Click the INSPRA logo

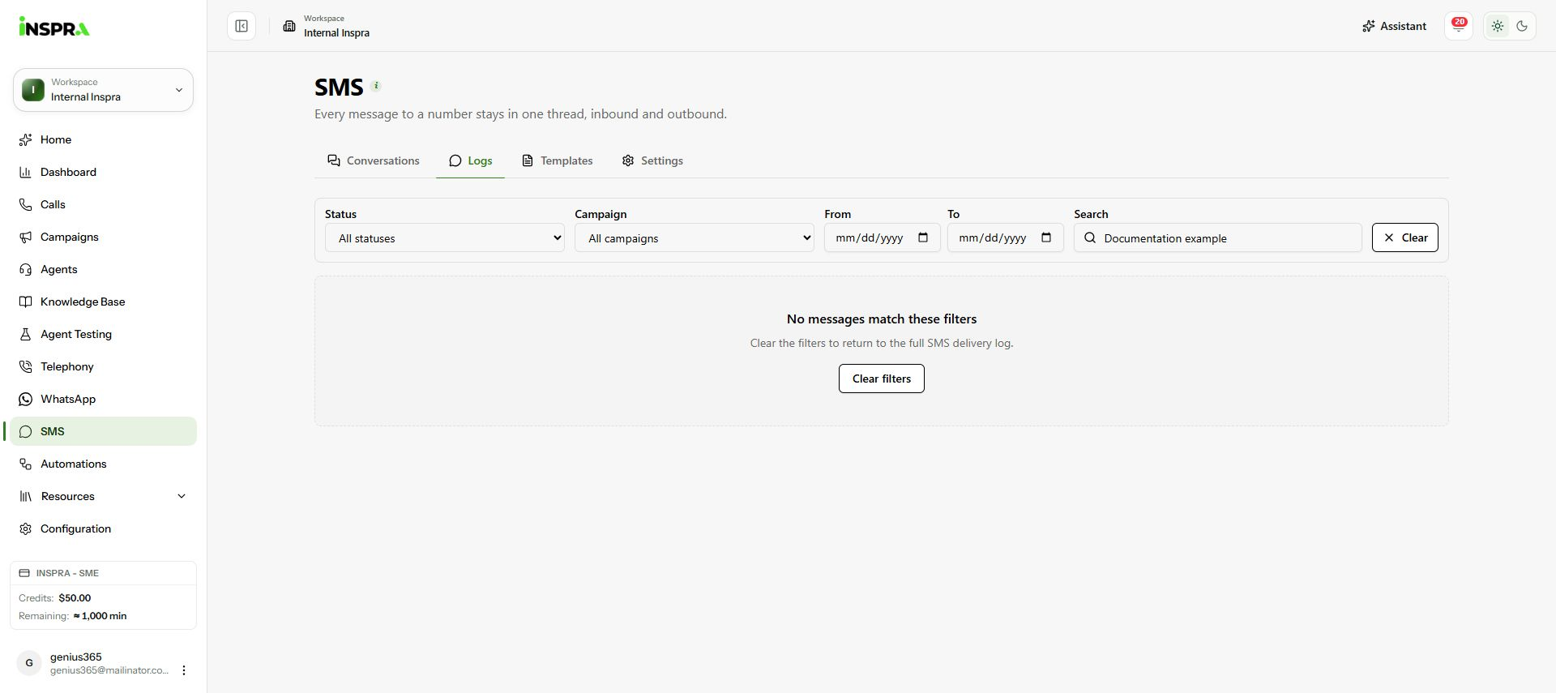(53, 27)
